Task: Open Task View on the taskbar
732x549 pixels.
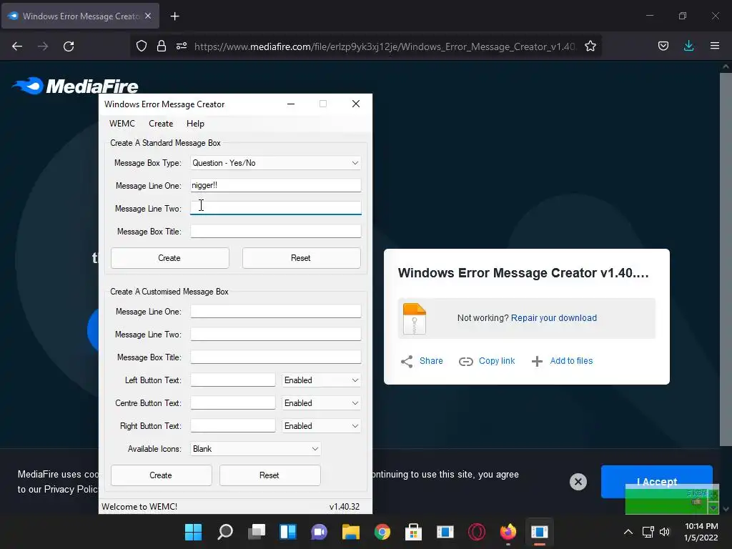Action: (257, 532)
